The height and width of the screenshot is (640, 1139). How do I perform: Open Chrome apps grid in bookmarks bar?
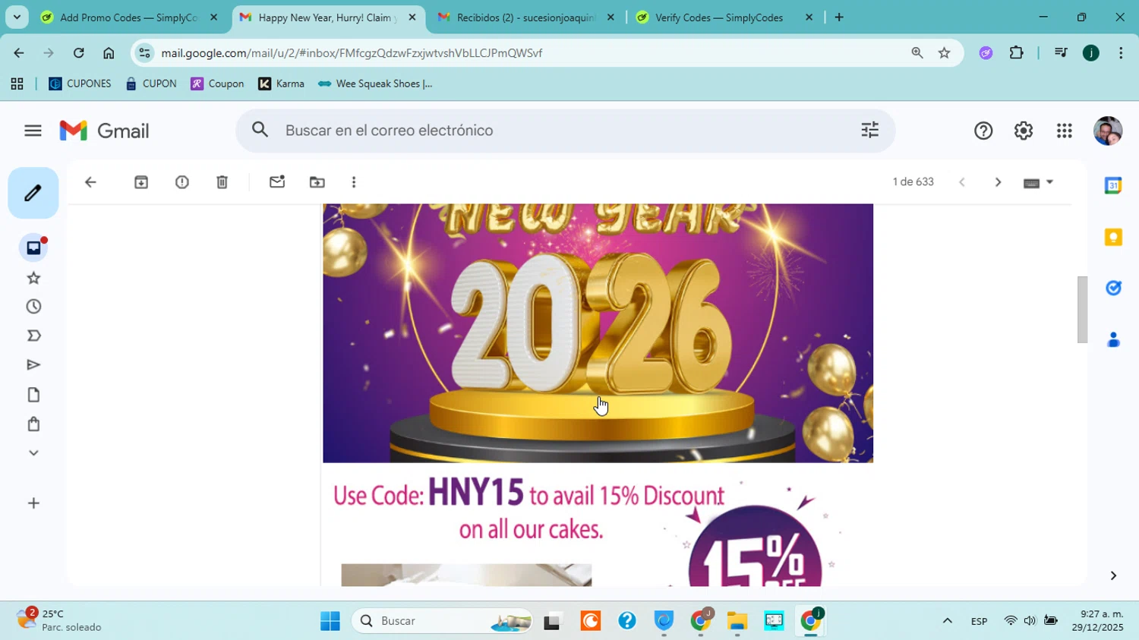(17, 84)
